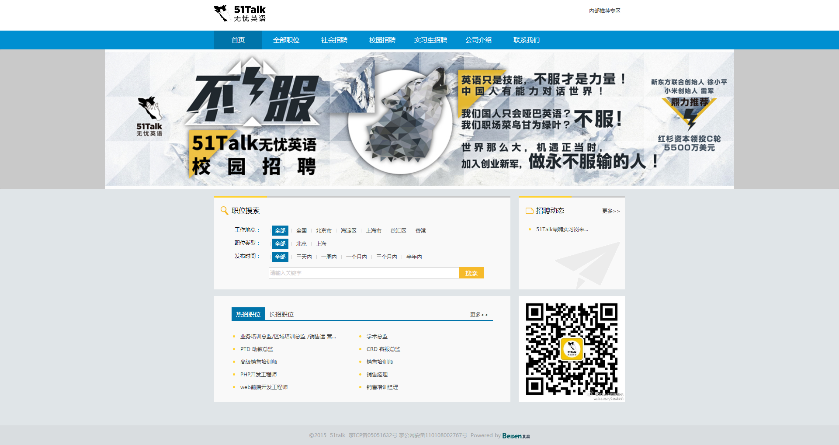Open 公司介绍 menu item
Image resolution: width=839 pixels, height=445 pixels.
point(478,40)
